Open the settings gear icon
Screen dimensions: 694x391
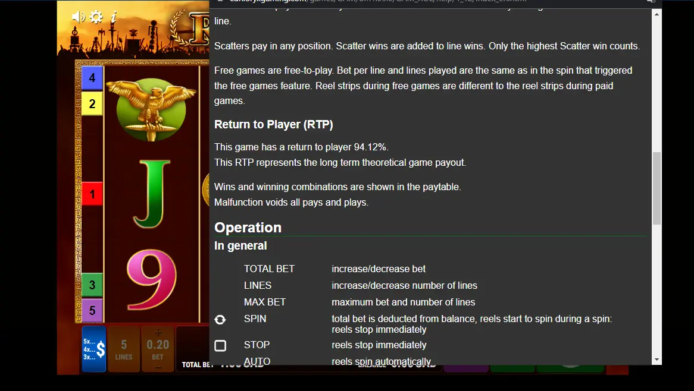point(96,17)
